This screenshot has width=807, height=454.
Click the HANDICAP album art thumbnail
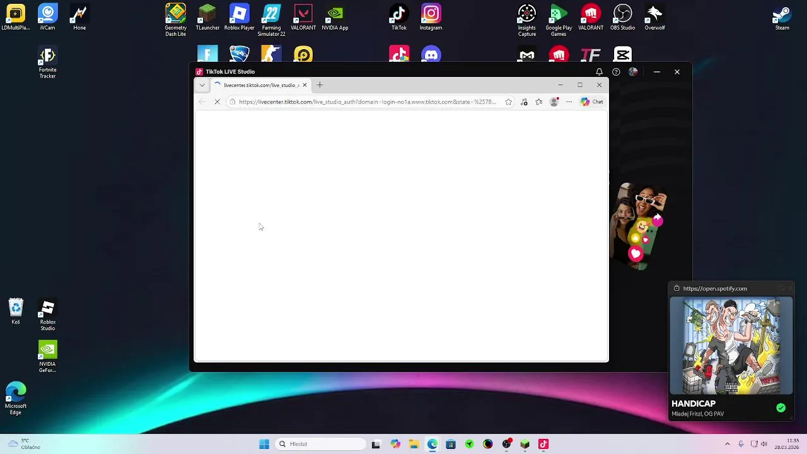(731, 346)
